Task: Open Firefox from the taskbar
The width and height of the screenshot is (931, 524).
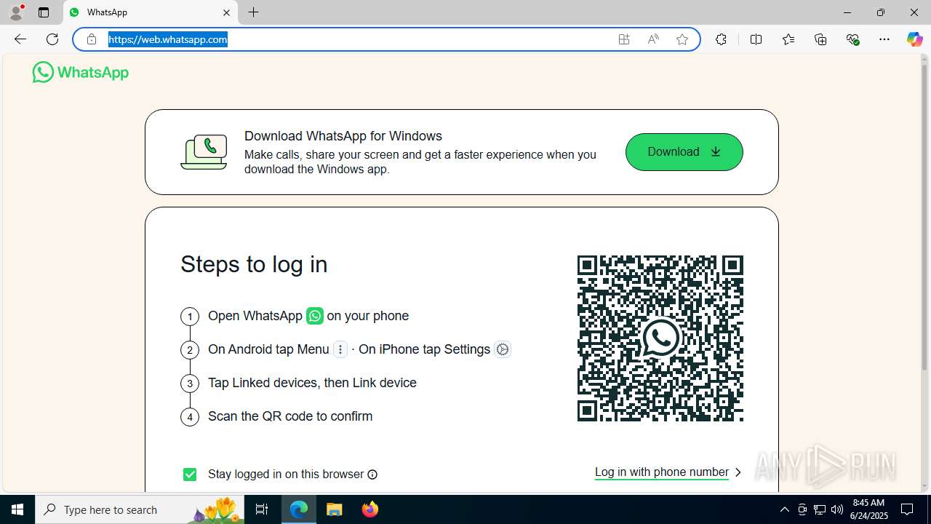Action: coord(370,509)
